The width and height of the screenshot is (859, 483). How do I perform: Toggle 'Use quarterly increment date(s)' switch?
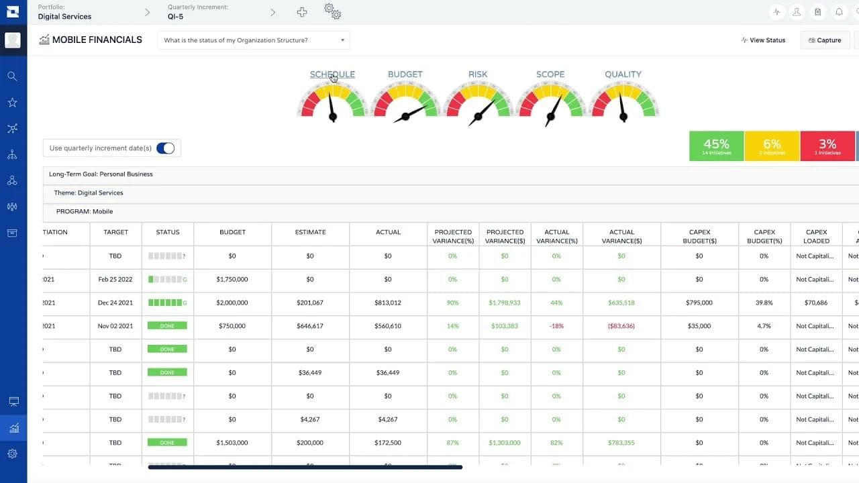tap(167, 148)
